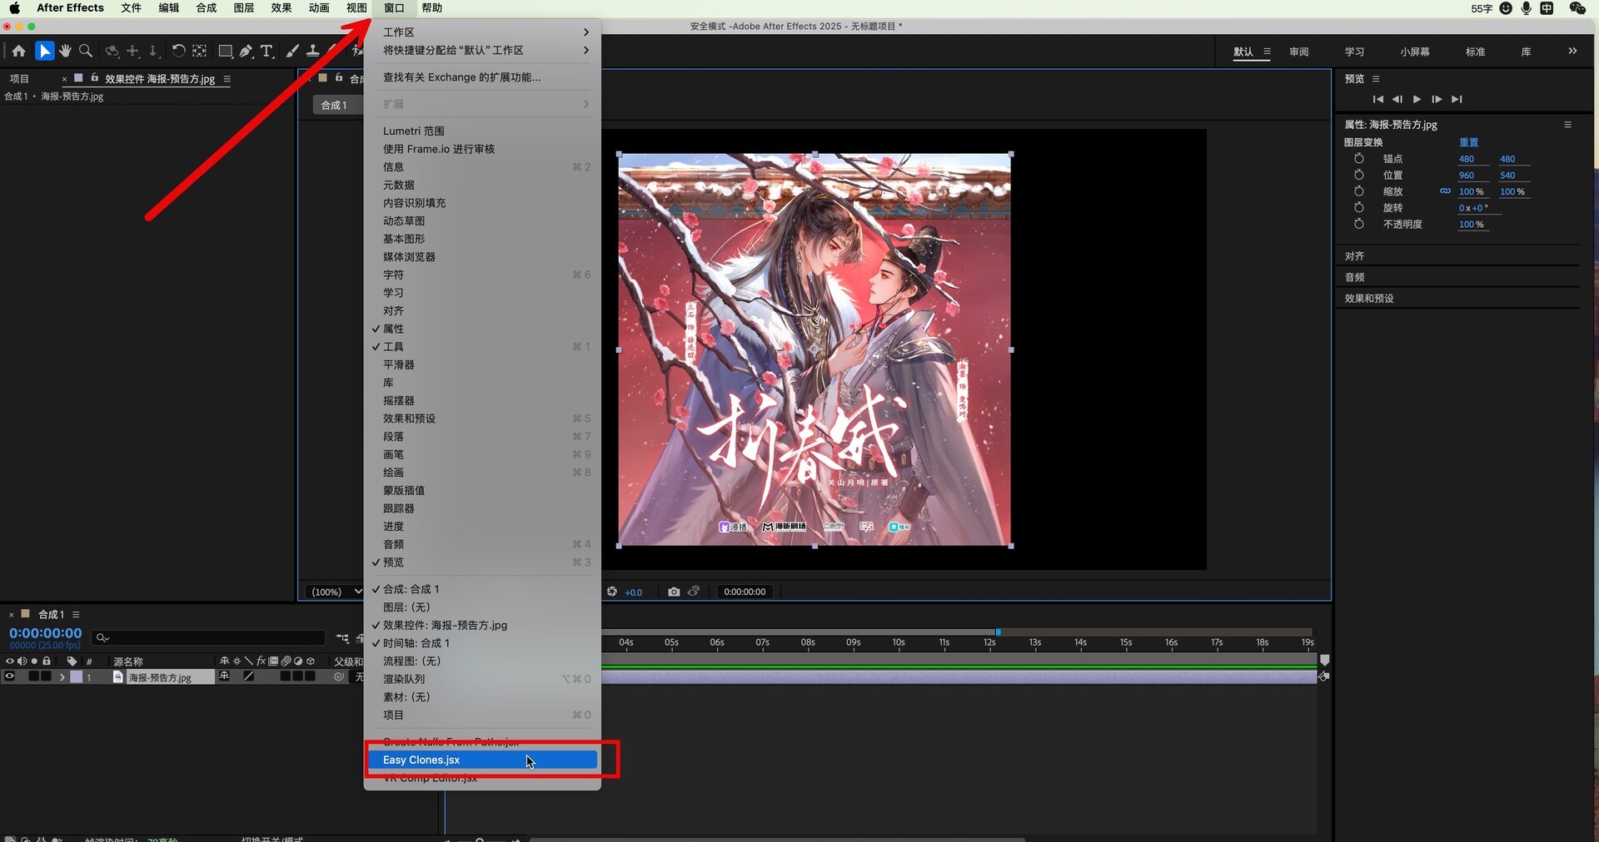Open the 属性 panel menu icon

[x=1567, y=125]
